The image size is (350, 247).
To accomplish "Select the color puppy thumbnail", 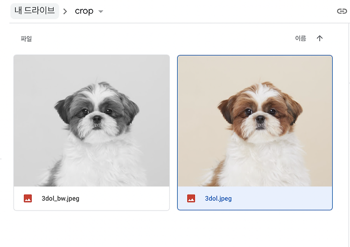I will [x=255, y=121].
